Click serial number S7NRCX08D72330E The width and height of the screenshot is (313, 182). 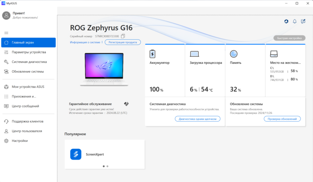coord(107,36)
